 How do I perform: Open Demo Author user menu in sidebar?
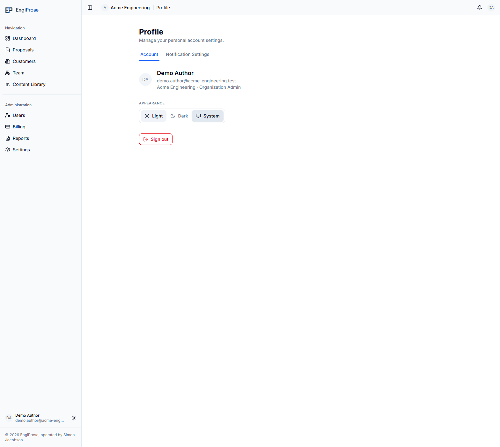click(35, 418)
